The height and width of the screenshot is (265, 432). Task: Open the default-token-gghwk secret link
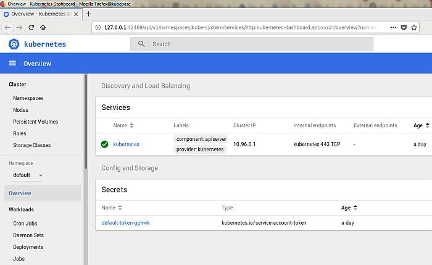pyautogui.click(x=126, y=223)
